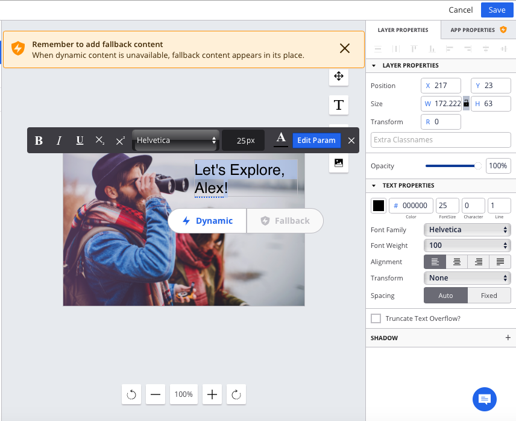Image resolution: width=516 pixels, height=421 pixels.
Task: Save the template
Action: pyautogui.click(x=497, y=10)
